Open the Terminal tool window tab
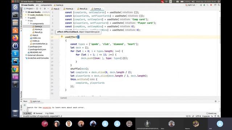Image resolution: width=232 pixels, height=130 pixels. click(38, 113)
